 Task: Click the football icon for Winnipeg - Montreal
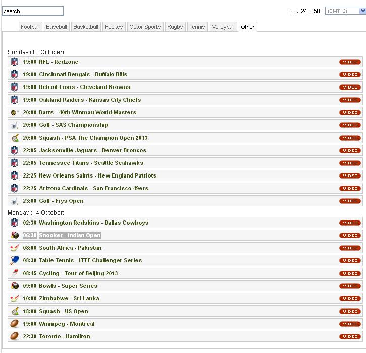15,324
